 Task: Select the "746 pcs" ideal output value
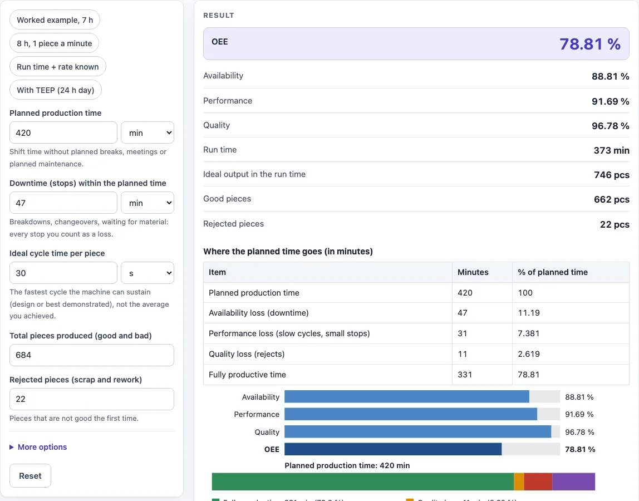click(612, 175)
